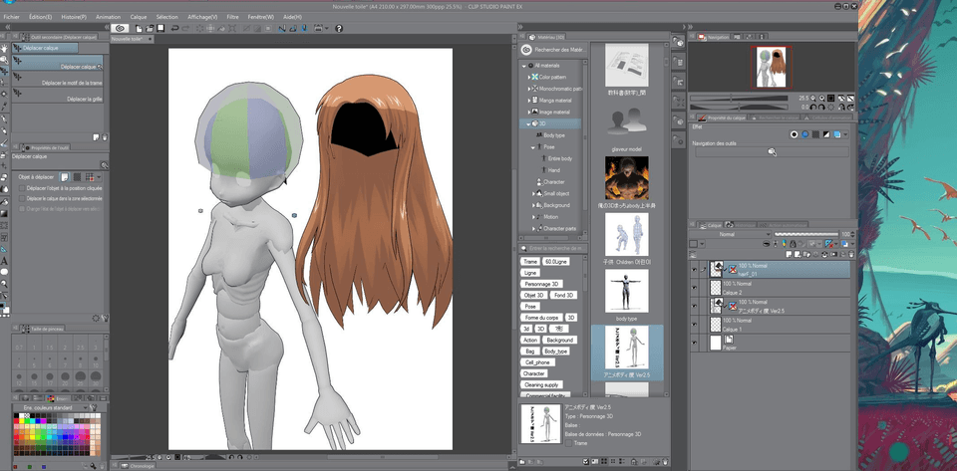Viewport: 957px width, 471px height.
Task: Select the Balloon tool in tool palette
Action: 4,273
